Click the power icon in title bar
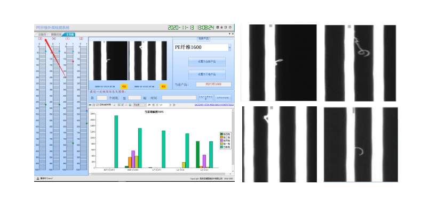429x202 pixels. click(230, 27)
